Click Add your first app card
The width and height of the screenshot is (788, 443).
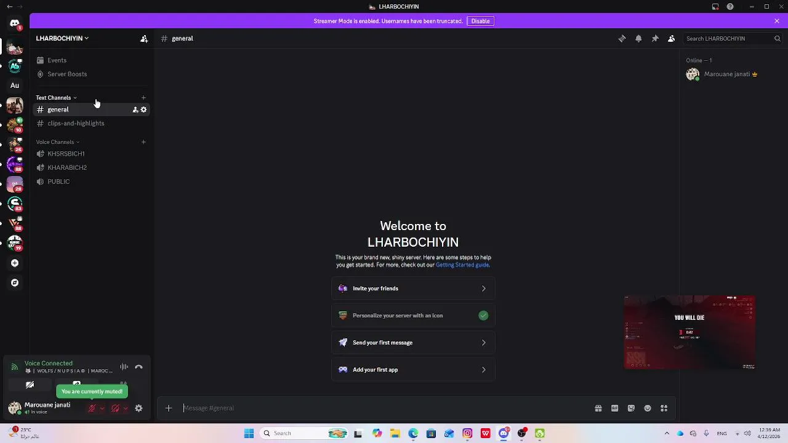(x=413, y=370)
